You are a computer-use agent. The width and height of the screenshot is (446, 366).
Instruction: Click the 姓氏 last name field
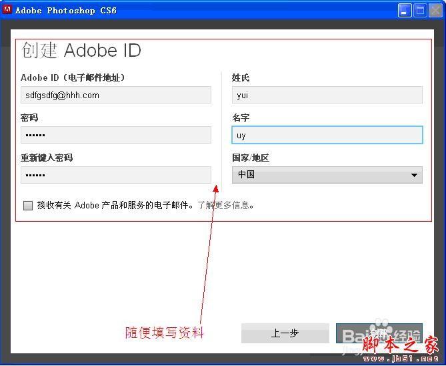click(327, 95)
